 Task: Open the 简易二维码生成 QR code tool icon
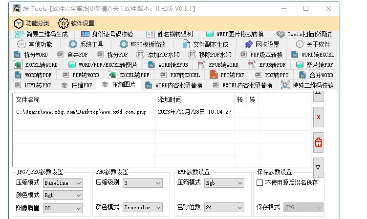[x=19, y=34]
